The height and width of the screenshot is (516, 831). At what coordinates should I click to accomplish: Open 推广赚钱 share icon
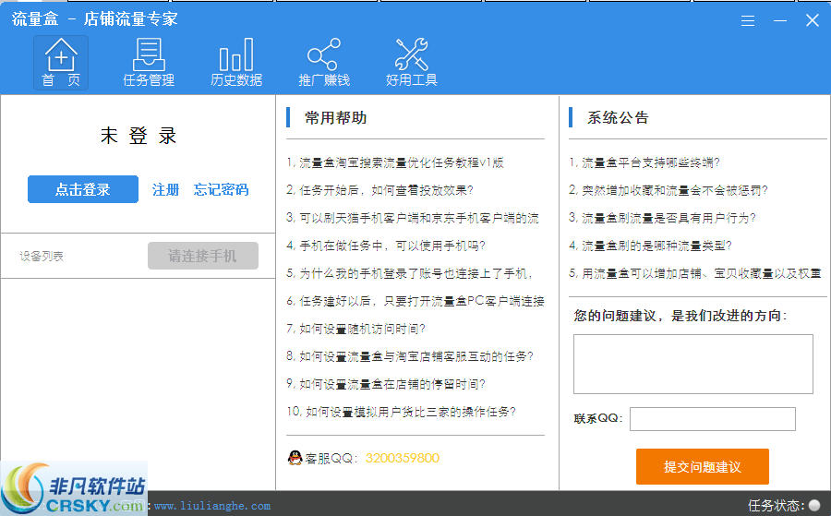click(x=324, y=63)
